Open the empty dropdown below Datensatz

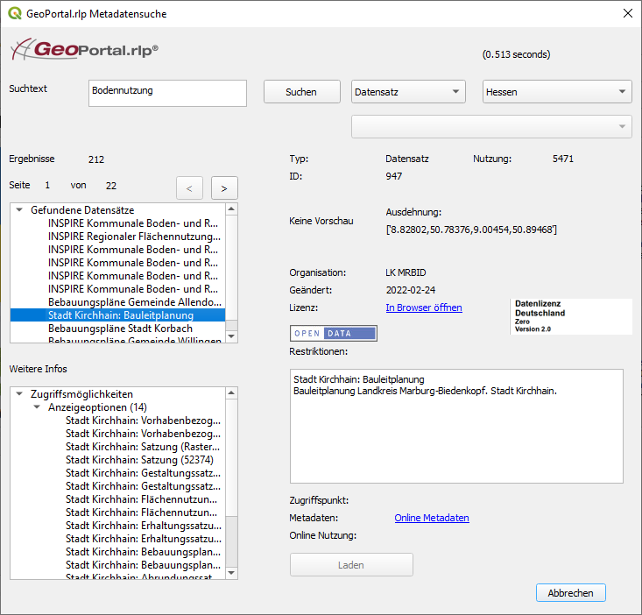pyautogui.click(x=491, y=126)
